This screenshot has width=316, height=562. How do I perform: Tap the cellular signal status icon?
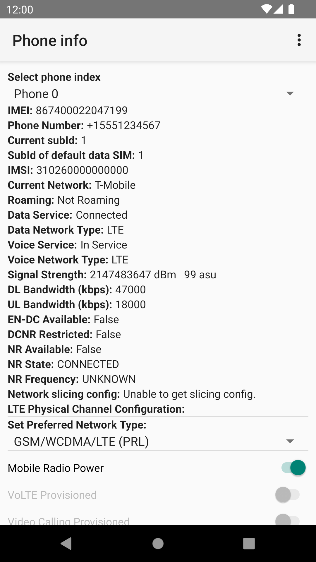(x=278, y=9)
